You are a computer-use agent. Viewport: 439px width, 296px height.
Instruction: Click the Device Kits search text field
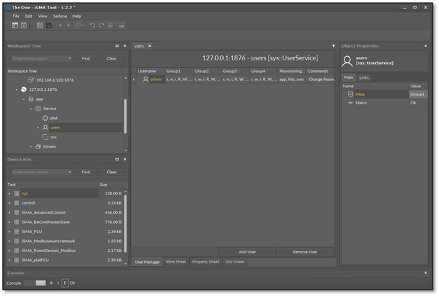click(39, 172)
